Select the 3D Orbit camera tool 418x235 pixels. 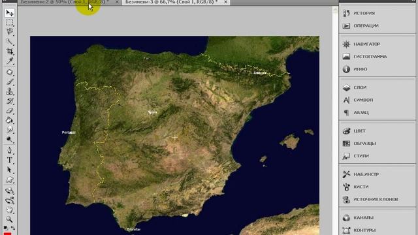pyautogui.click(x=10, y=200)
